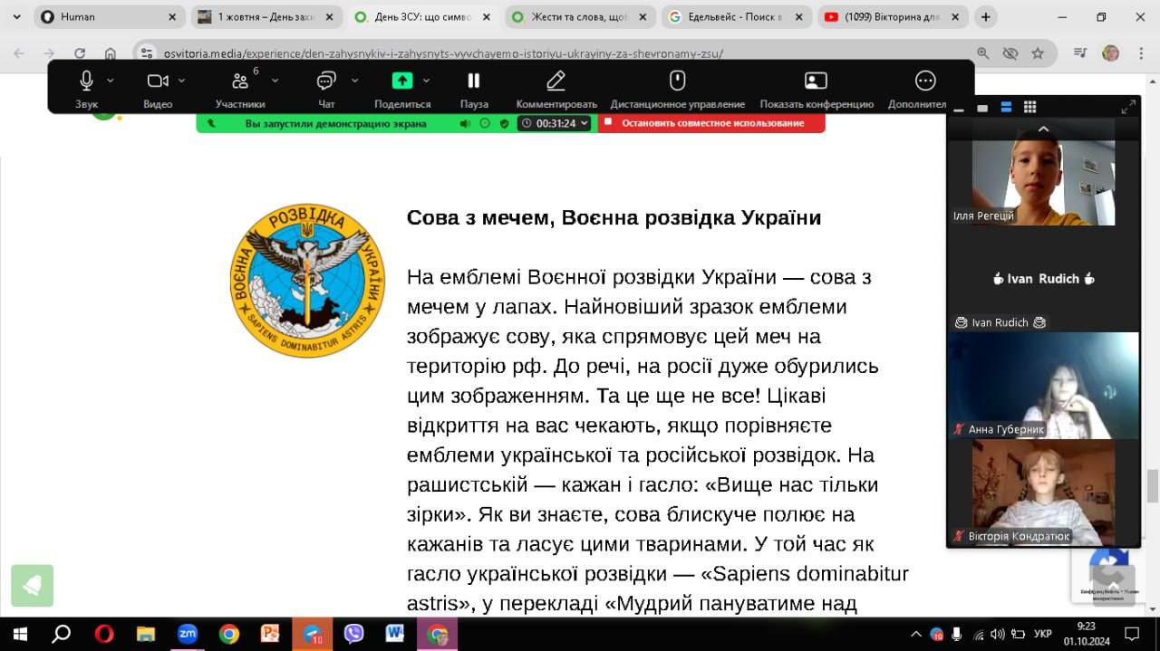Screen dimensions: 1160x651
Task: Open Участники participants panel
Action: pyautogui.click(x=240, y=81)
